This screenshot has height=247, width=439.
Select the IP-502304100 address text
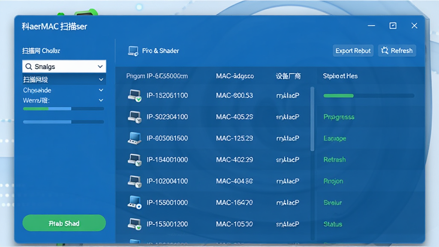point(167,117)
